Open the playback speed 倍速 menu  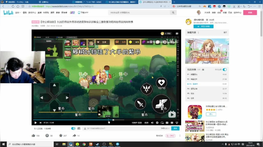point(146,123)
